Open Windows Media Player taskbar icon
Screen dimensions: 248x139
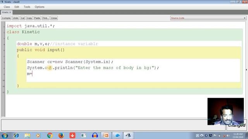point(38,136)
